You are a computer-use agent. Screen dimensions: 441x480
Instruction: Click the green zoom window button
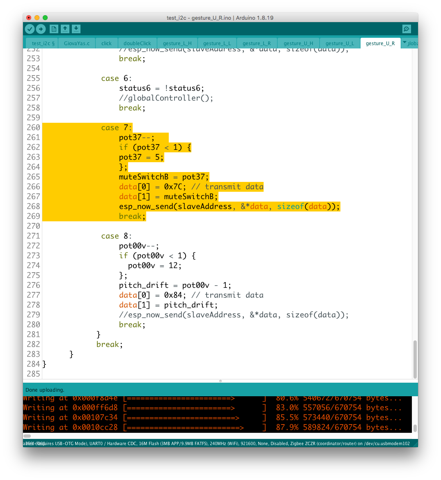click(45, 18)
